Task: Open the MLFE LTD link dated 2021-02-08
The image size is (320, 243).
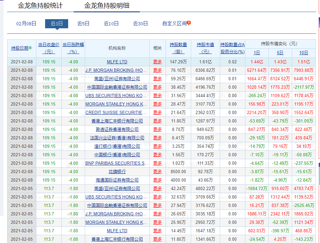Action: point(117,62)
